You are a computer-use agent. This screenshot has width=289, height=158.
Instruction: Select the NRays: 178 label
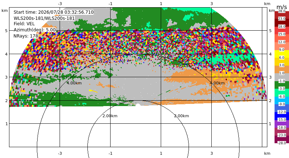(x=26, y=36)
